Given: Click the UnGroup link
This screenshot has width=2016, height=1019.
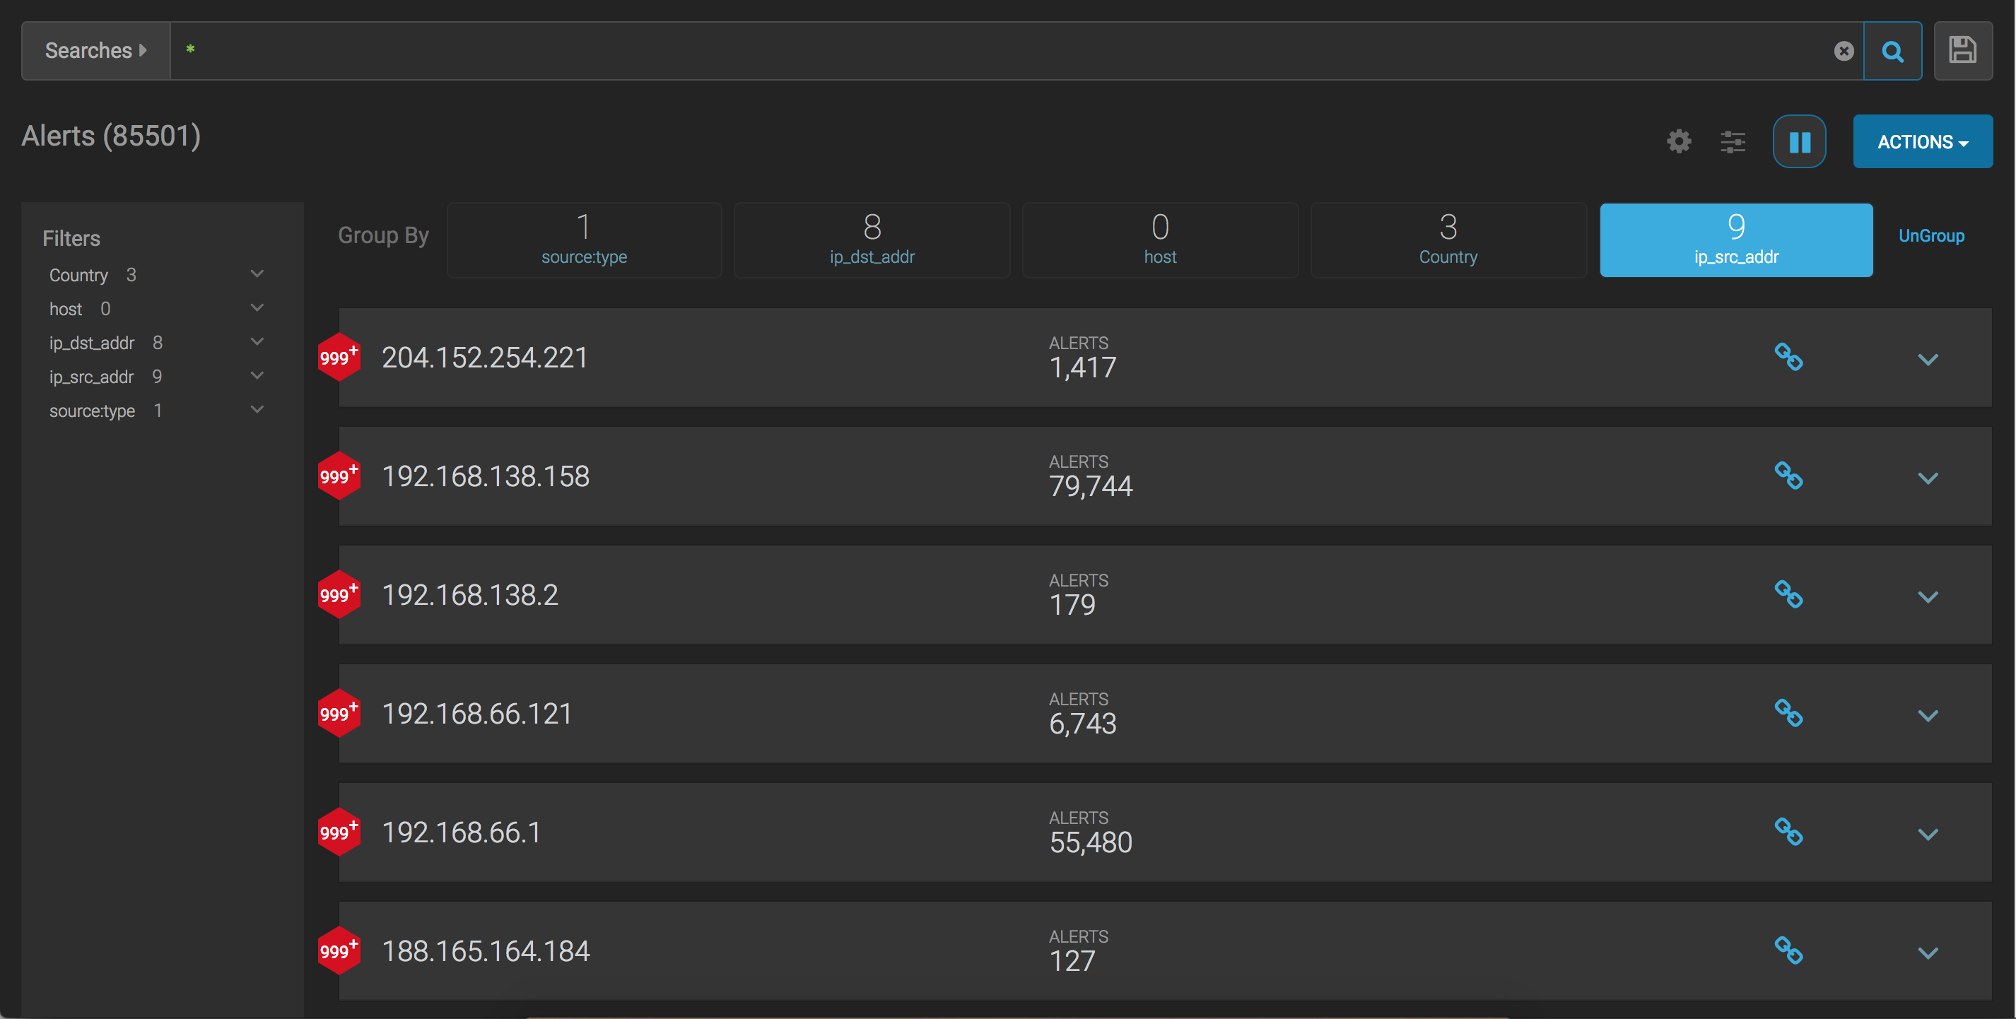Looking at the screenshot, I should (x=1930, y=235).
